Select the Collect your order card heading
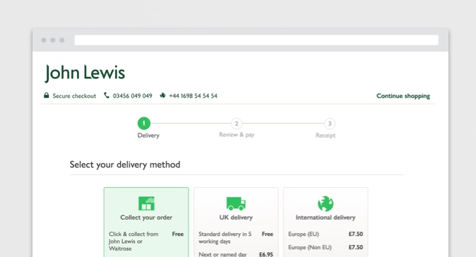This screenshot has height=257, width=476. coord(146,217)
